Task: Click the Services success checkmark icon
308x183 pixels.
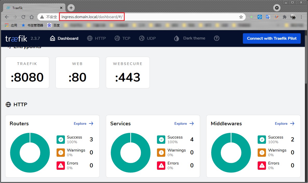Action: (161, 140)
